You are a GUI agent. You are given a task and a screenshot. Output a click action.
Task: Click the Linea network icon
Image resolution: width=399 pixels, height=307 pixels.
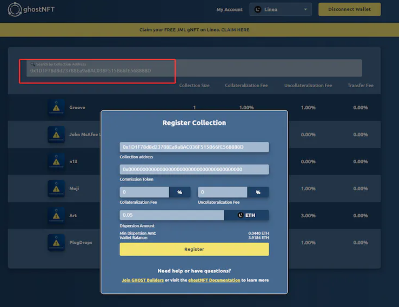coord(258,9)
